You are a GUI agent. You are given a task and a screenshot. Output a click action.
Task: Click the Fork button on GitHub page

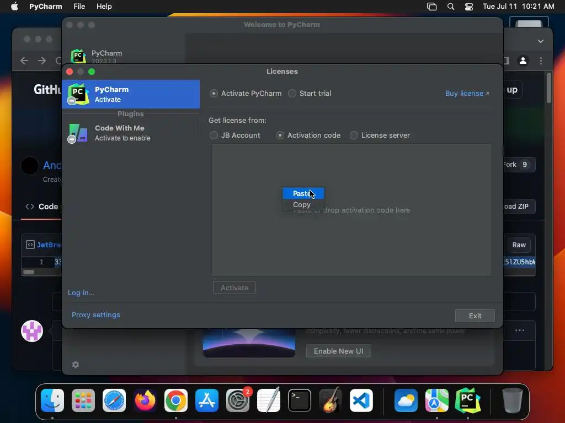519,165
